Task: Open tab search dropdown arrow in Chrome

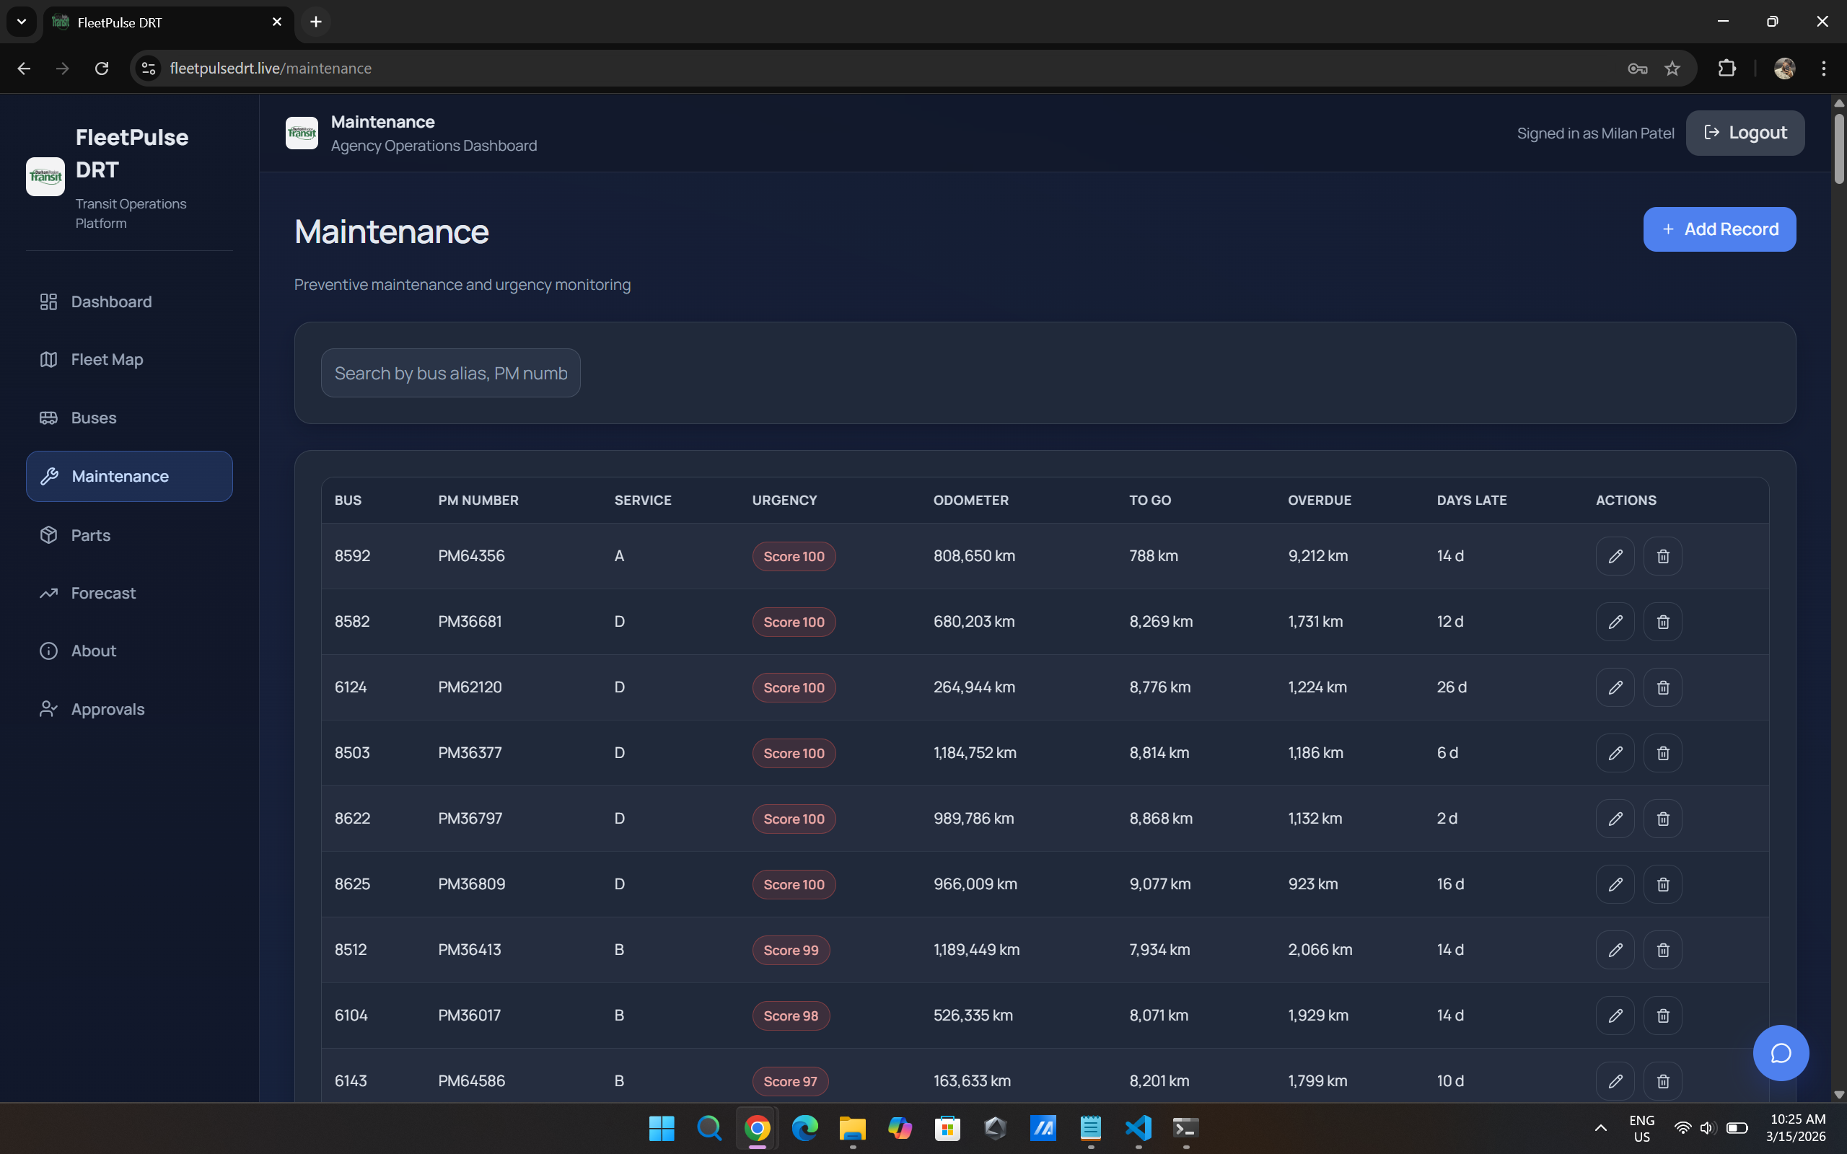Action: click(x=22, y=22)
